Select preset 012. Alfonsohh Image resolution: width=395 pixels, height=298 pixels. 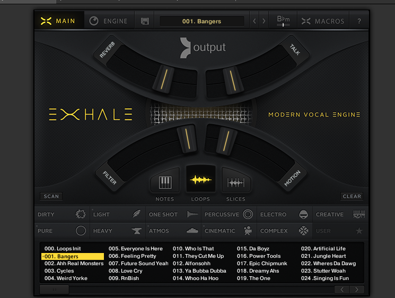(x=191, y=263)
